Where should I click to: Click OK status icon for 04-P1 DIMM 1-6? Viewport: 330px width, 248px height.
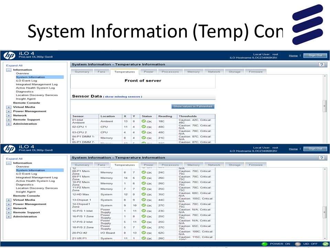pyautogui.click(x=144, y=137)
